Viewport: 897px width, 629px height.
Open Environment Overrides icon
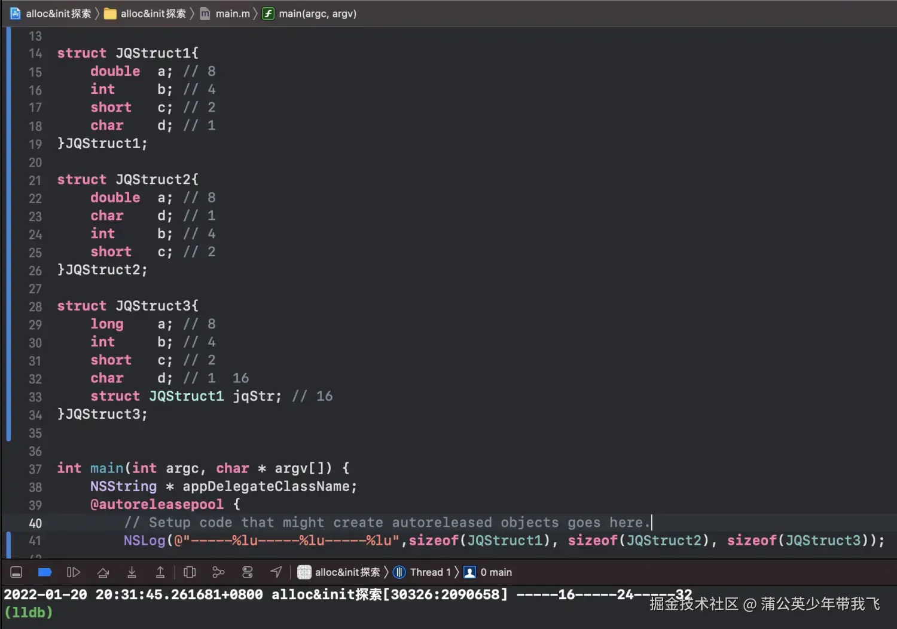point(247,572)
